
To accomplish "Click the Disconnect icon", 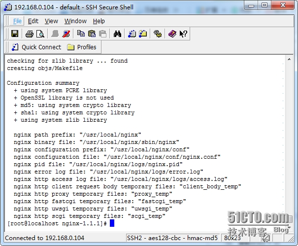I will (x=66, y=34).
